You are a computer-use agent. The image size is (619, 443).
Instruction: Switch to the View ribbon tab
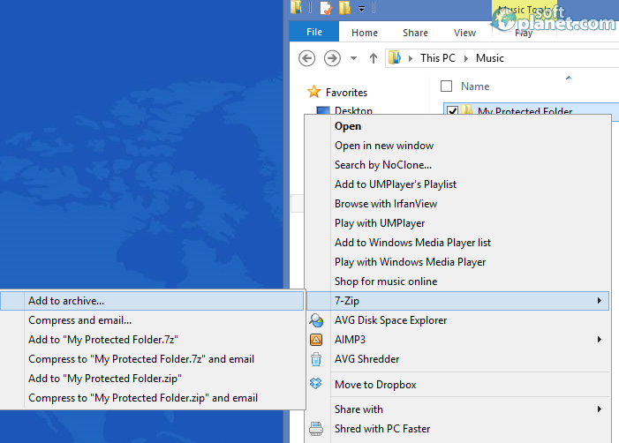(464, 33)
